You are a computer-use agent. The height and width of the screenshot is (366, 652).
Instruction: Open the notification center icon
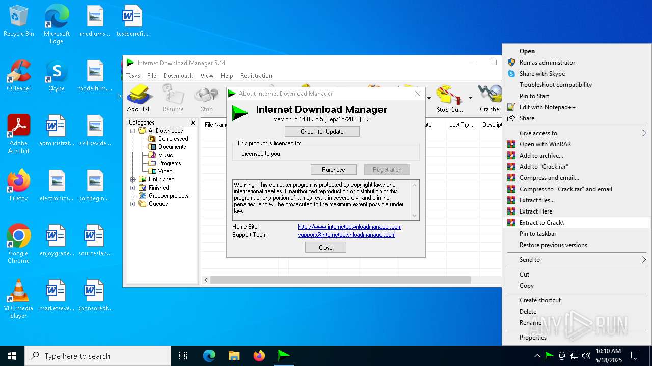point(635,356)
